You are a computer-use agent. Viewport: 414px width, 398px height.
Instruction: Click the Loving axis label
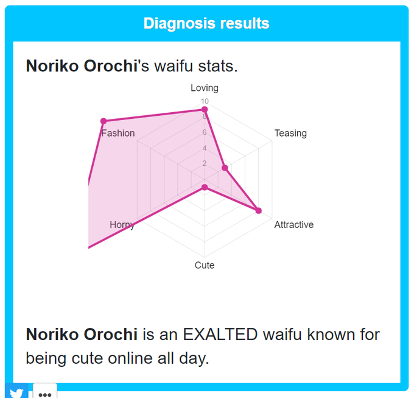click(205, 88)
